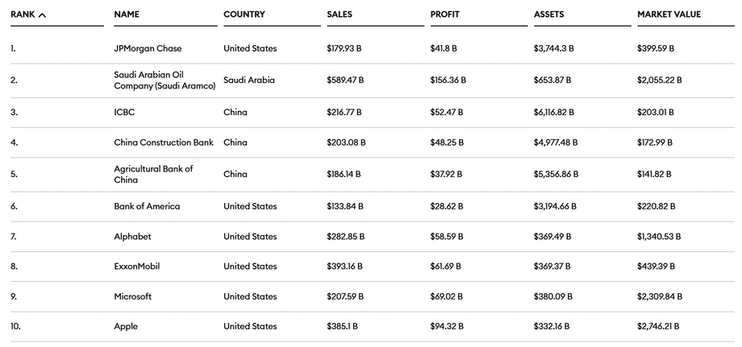The height and width of the screenshot is (347, 742).
Task: Sort by the ASSETS column header
Action: click(549, 14)
